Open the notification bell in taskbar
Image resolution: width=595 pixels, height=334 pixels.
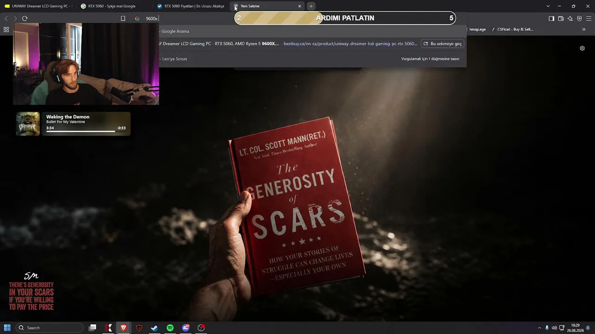588,328
